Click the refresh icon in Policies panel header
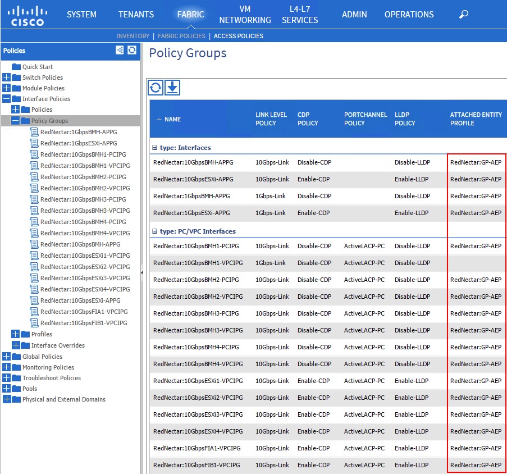 132,50
